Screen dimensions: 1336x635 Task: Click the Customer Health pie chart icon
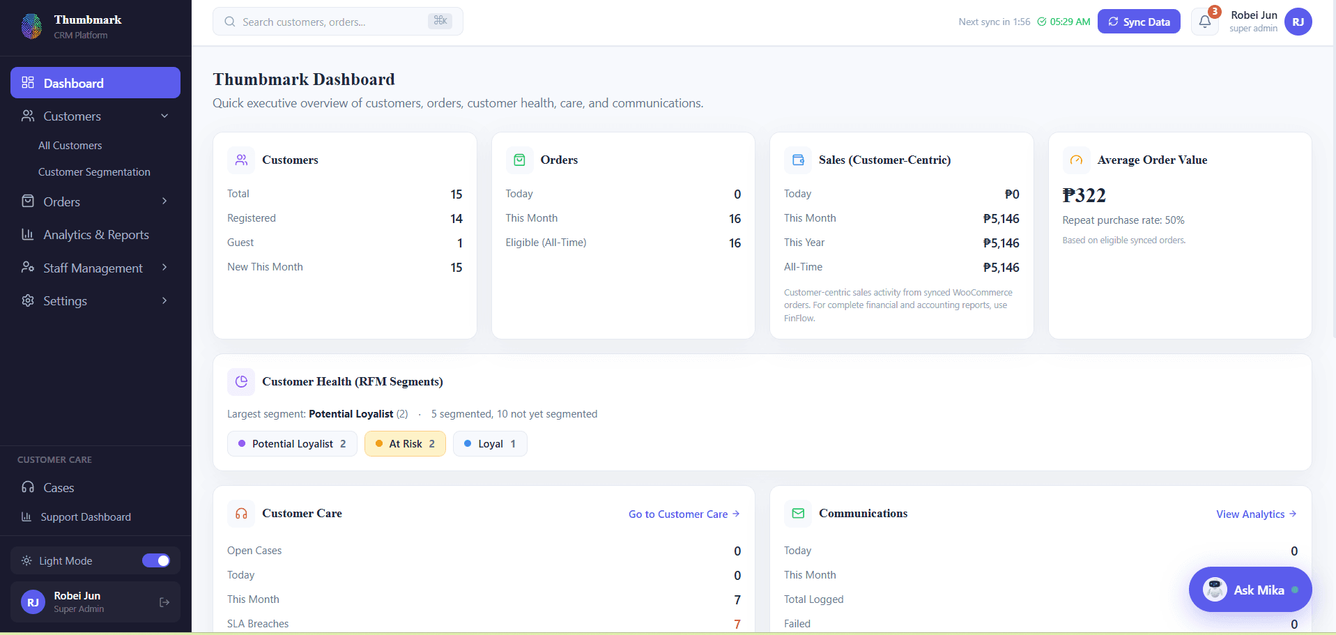(x=241, y=381)
